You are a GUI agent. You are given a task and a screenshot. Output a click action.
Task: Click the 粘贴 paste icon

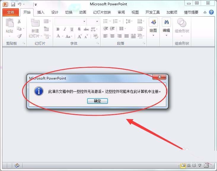[x=9, y=23]
